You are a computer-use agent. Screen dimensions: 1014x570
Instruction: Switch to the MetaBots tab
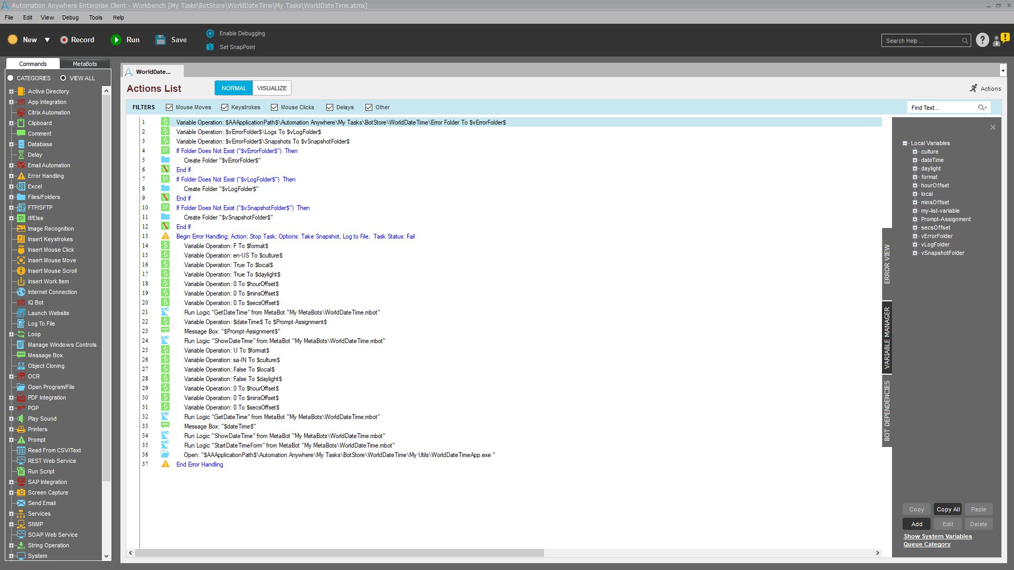coord(84,64)
